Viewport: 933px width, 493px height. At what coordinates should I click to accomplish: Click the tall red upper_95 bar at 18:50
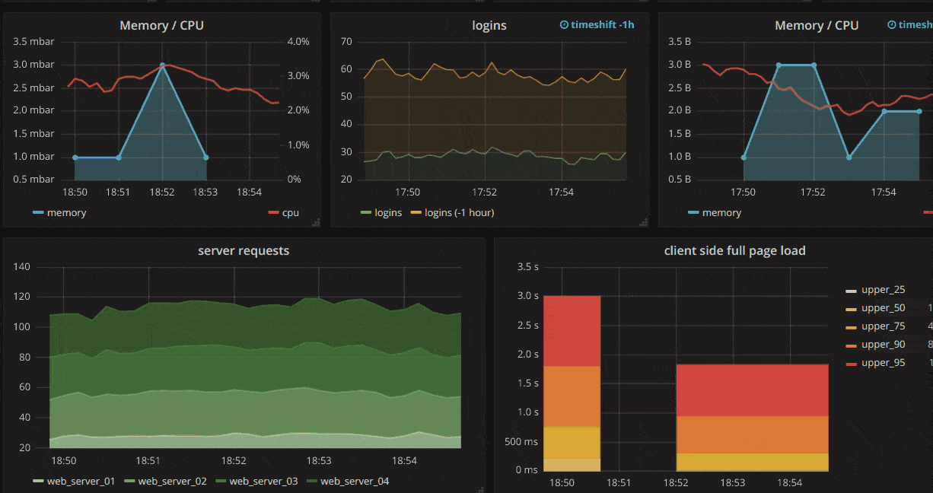click(x=572, y=331)
